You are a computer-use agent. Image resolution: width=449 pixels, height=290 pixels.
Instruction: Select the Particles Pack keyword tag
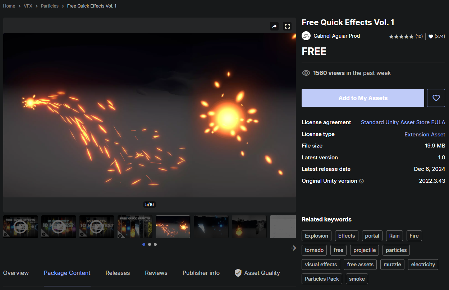pos(322,279)
